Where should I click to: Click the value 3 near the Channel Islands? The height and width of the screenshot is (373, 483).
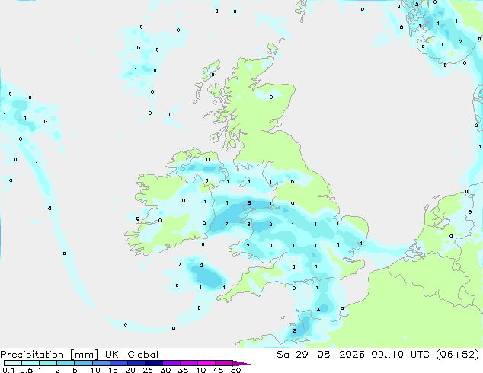coord(295,331)
